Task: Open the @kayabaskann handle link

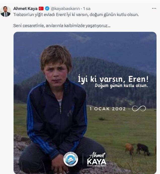Action: pyautogui.click(x=65, y=9)
